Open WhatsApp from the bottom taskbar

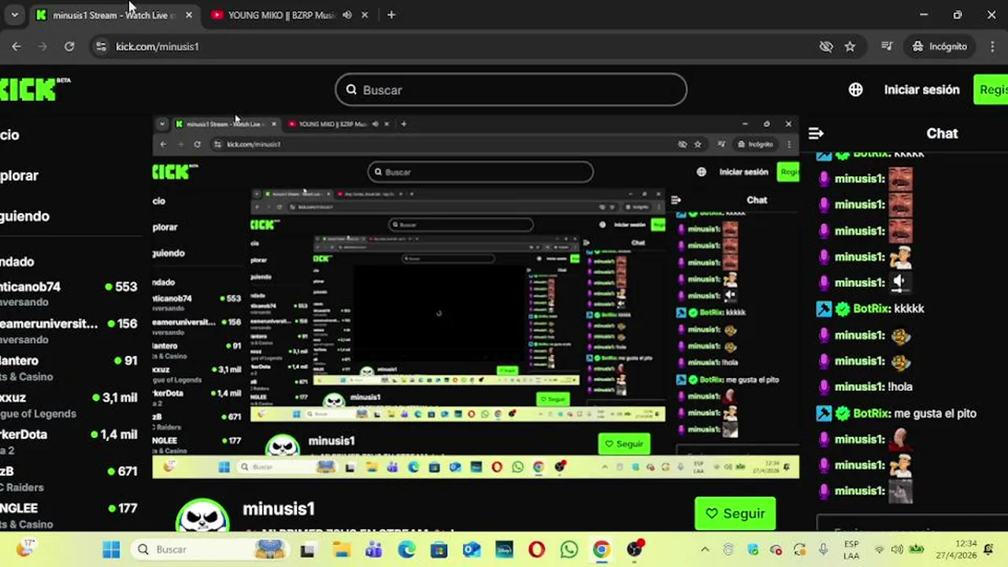[x=569, y=550]
